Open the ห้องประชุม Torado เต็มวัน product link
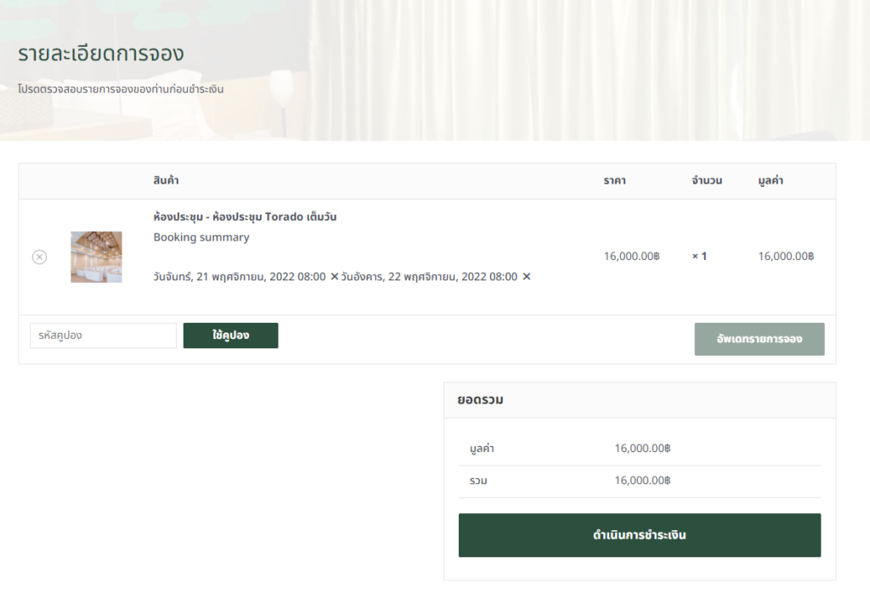Image resolution: width=870 pixels, height=593 pixels. pyautogui.click(x=245, y=217)
